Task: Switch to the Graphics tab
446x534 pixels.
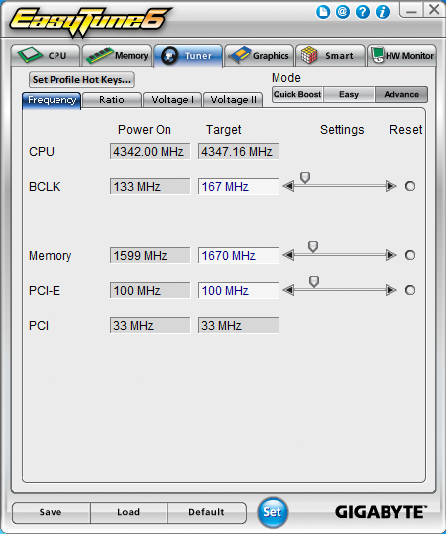Action: [x=259, y=56]
